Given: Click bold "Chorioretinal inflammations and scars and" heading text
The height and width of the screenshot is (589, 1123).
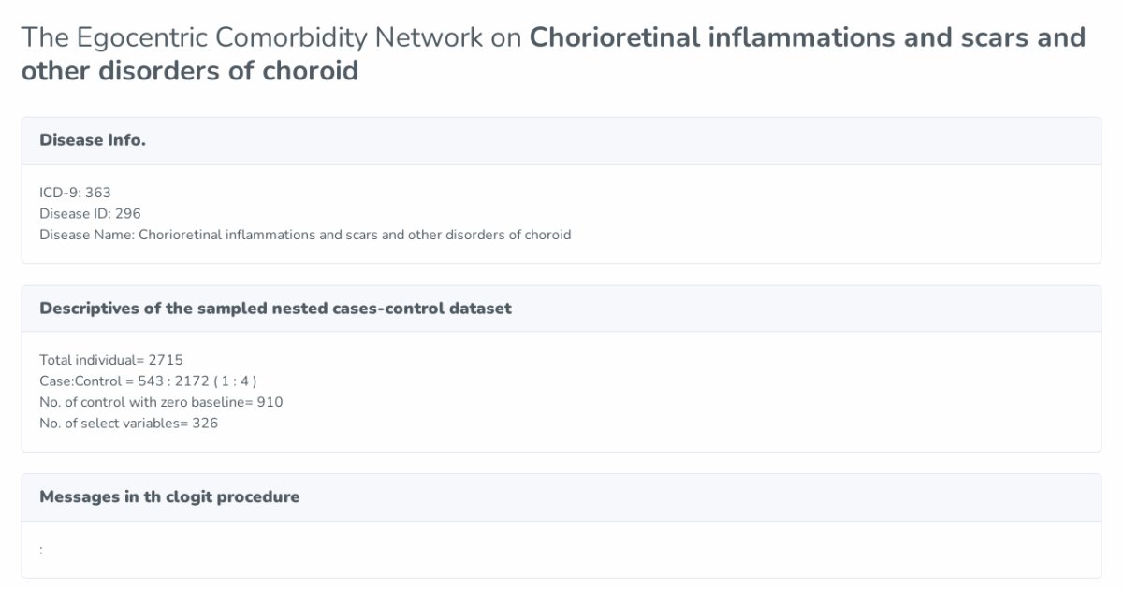Looking at the screenshot, I should click(x=807, y=37).
